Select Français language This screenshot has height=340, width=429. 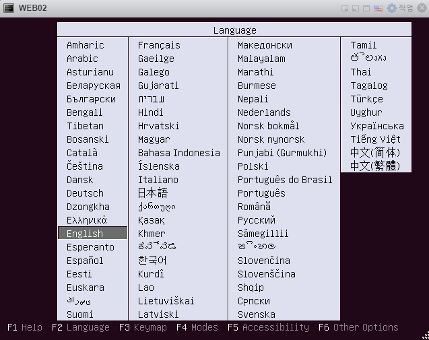[159, 45]
